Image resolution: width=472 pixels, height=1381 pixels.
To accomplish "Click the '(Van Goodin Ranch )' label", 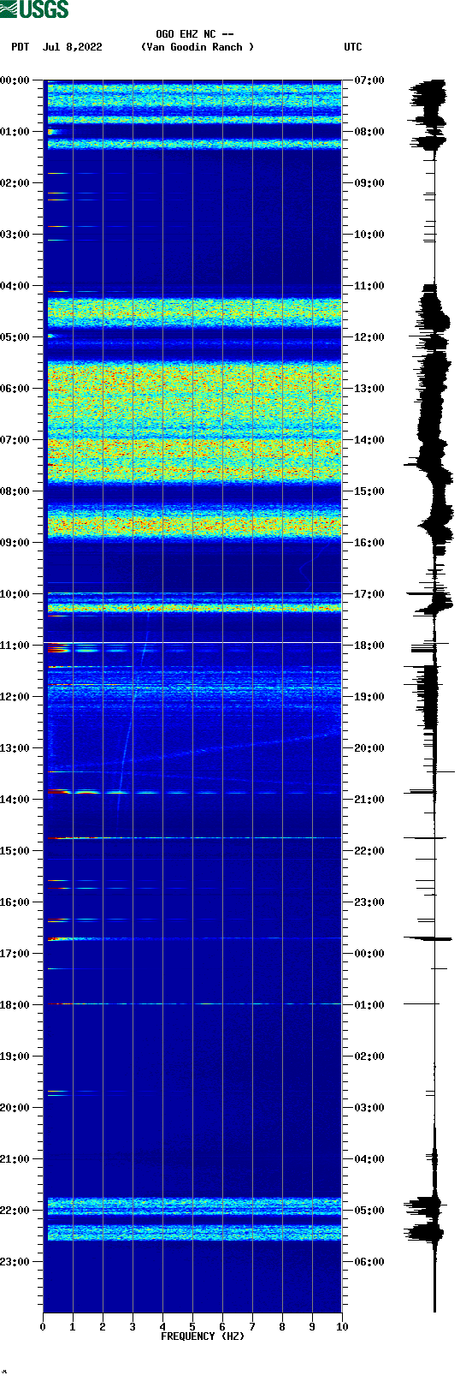I will (198, 47).
